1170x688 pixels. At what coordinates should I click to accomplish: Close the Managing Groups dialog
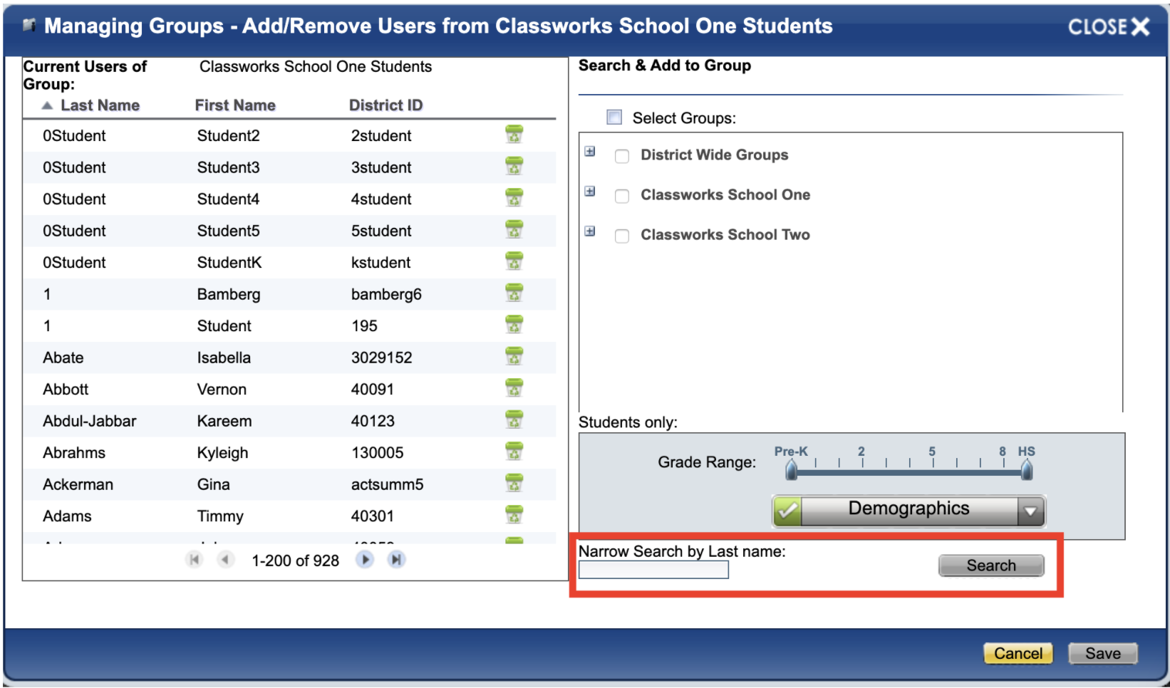pos(1109,27)
